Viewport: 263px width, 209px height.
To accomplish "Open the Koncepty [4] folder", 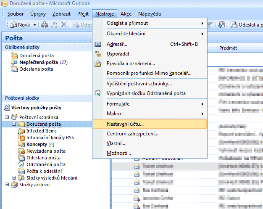I will [40, 144].
